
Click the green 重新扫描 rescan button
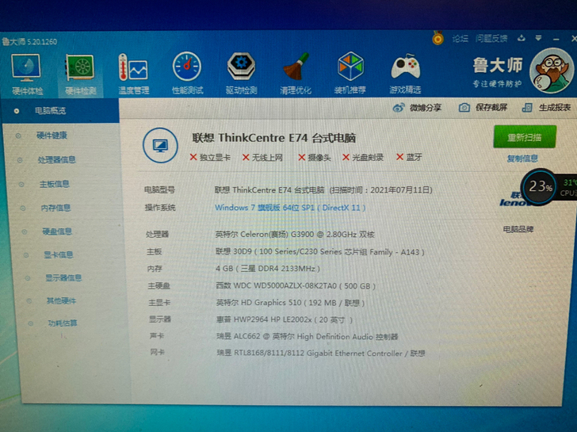pos(525,137)
